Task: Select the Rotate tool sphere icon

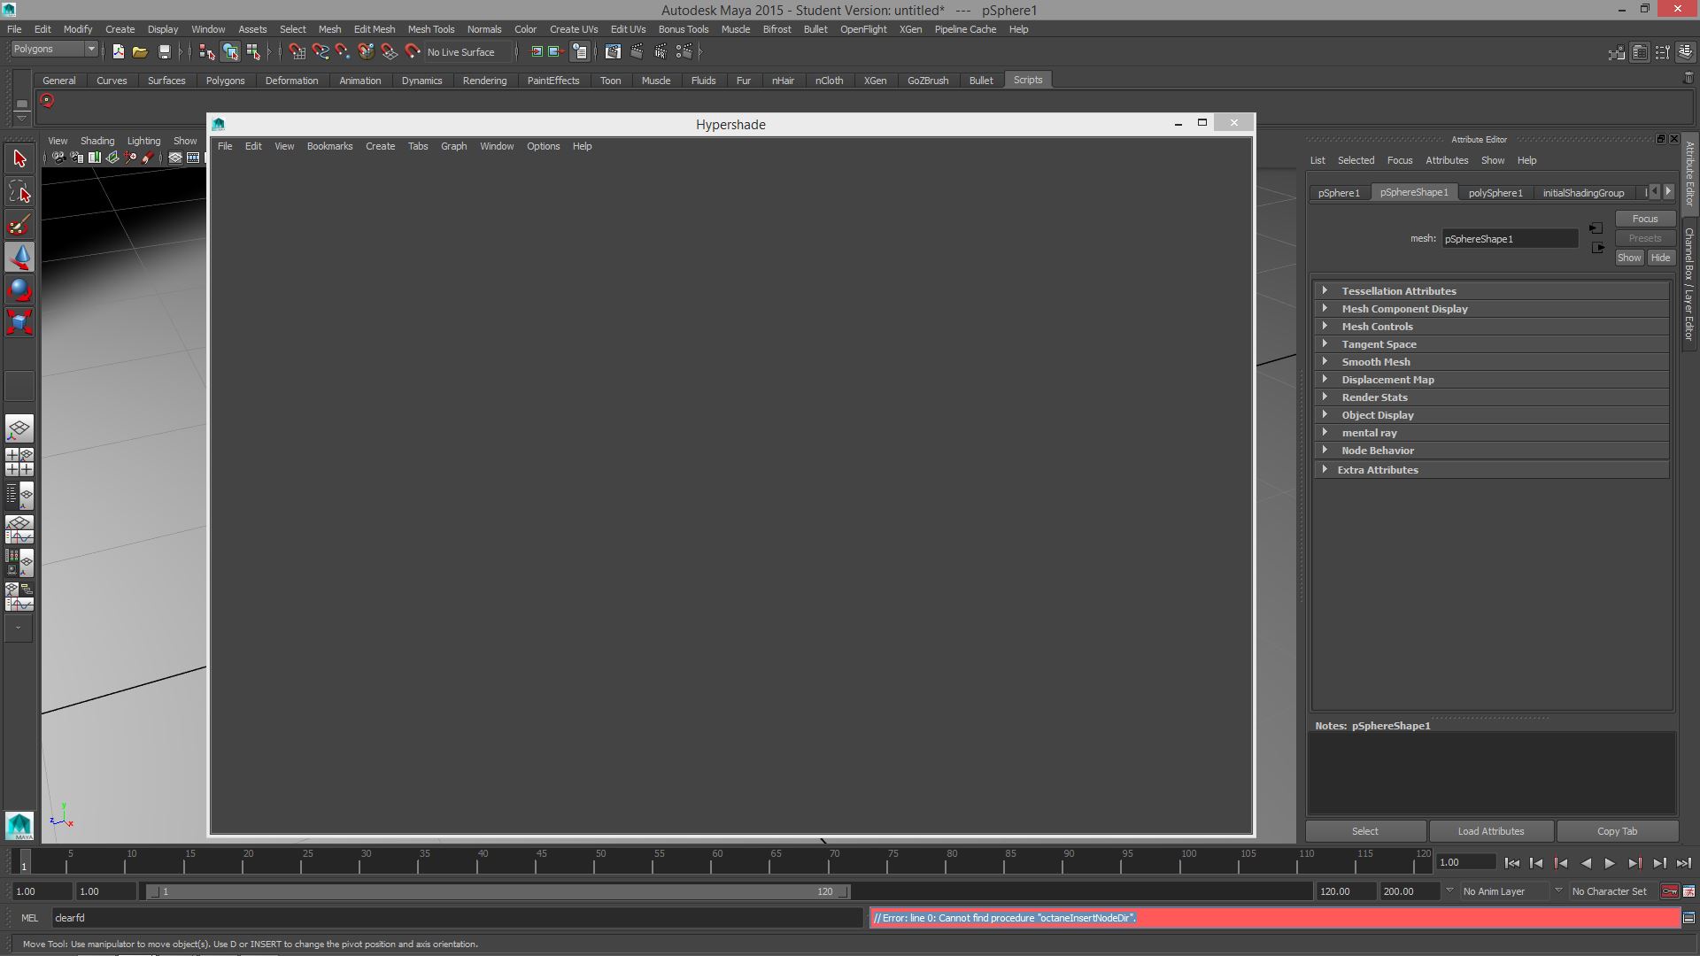Action: coord(19,289)
